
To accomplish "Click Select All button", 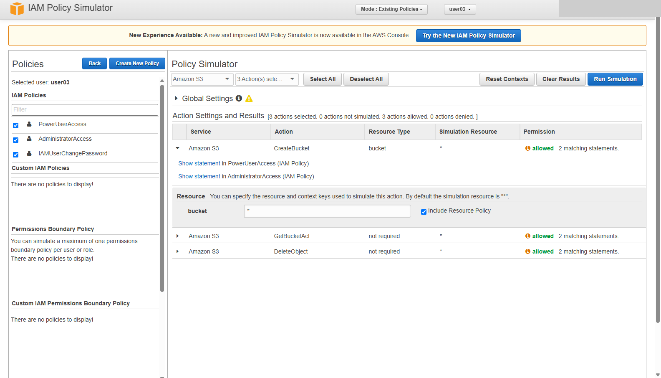I will click(323, 79).
